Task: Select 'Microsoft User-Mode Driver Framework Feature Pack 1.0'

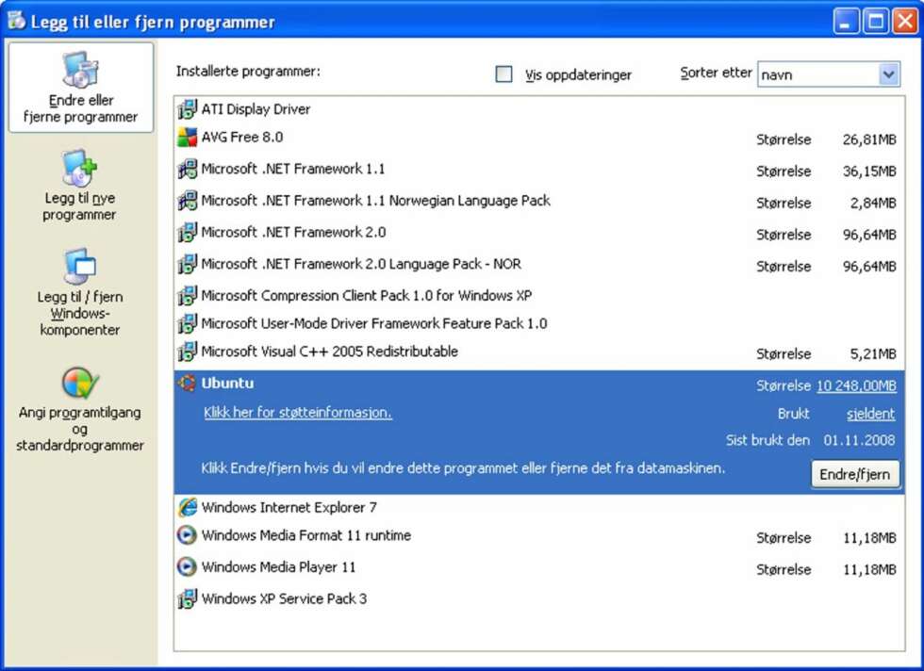Action: (x=374, y=323)
